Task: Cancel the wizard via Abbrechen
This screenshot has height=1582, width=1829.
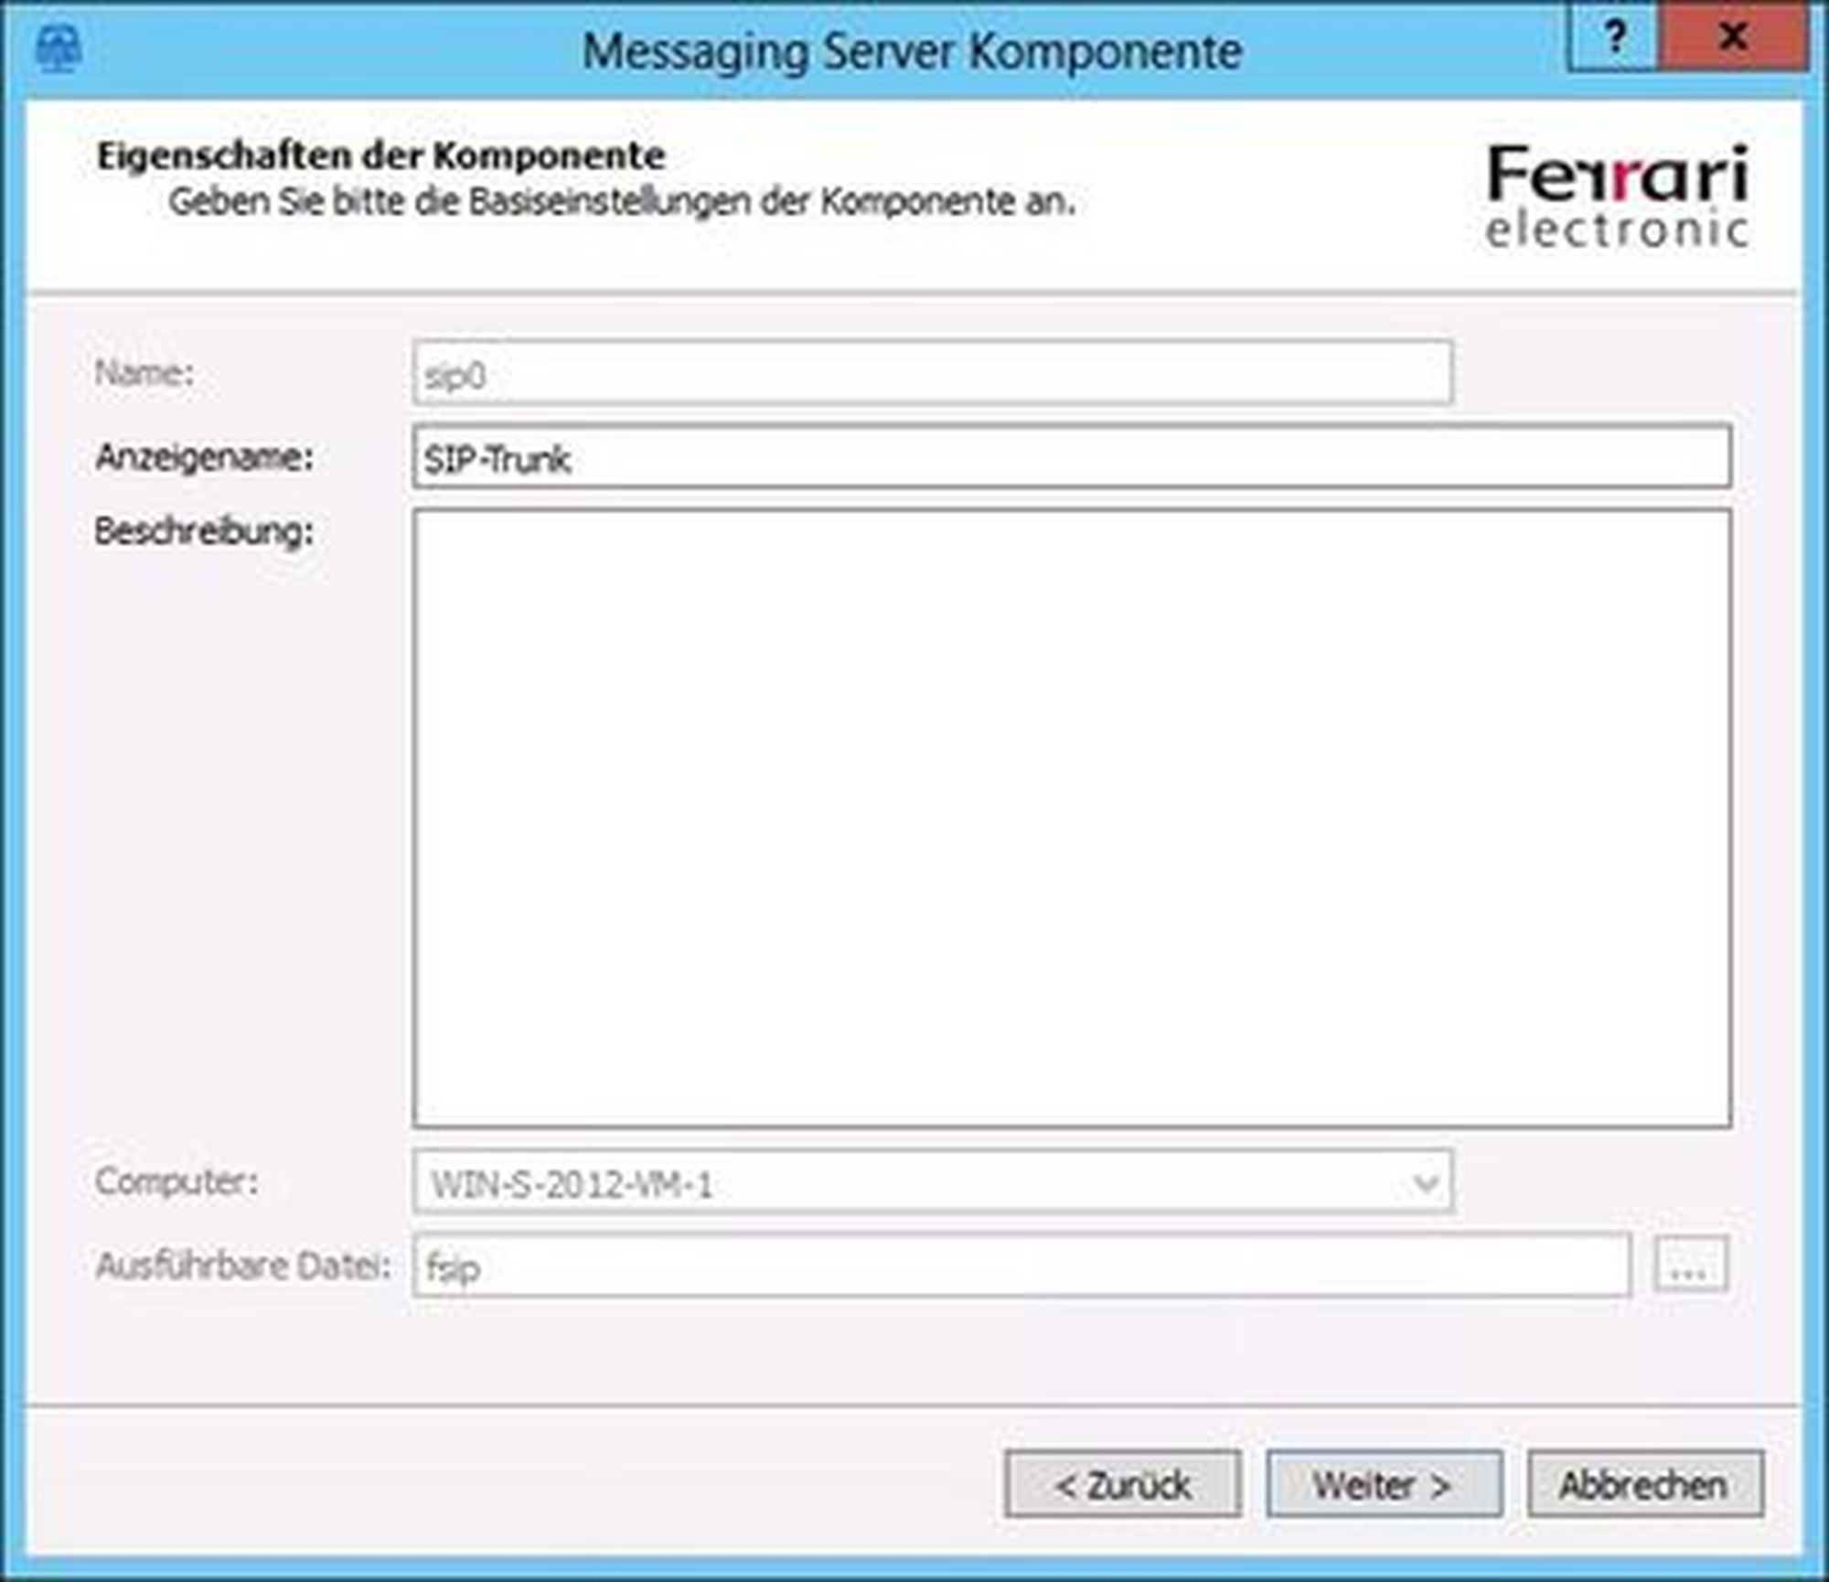Action: click(1645, 1485)
